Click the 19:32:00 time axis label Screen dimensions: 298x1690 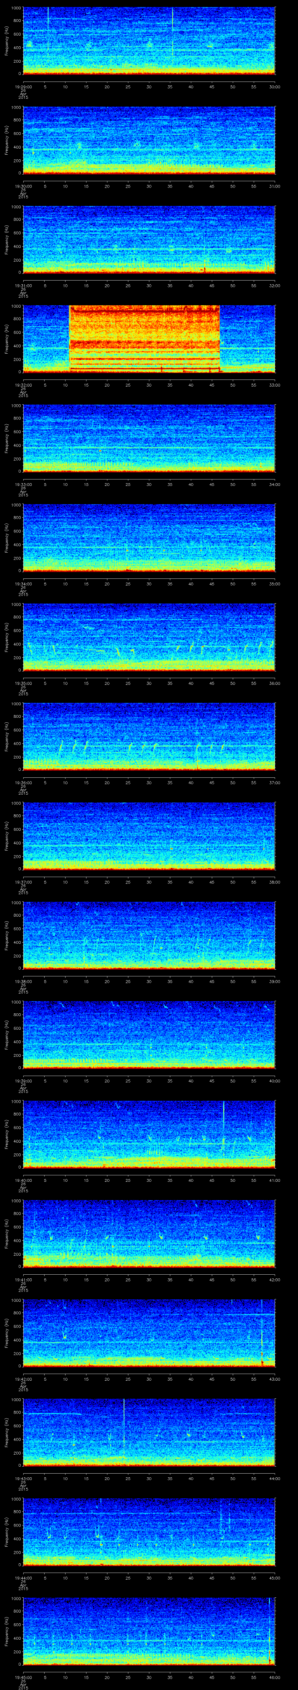[x=23, y=384]
